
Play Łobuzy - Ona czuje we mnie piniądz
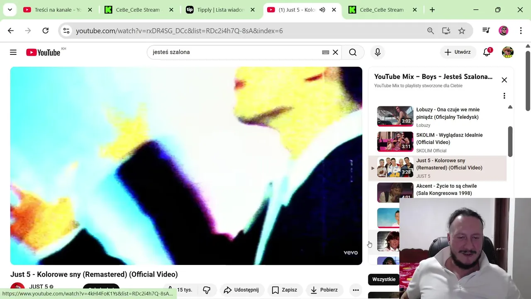(x=438, y=116)
